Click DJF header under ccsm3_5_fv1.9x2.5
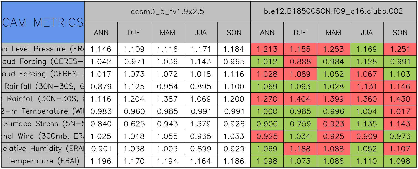Viewport: 418px width, 169px height. [x=134, y=33]
